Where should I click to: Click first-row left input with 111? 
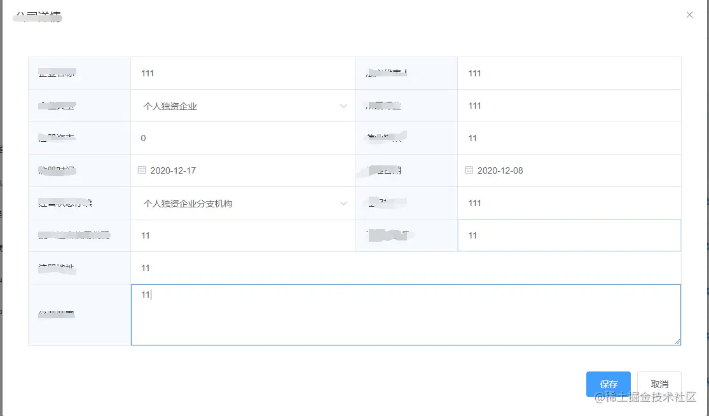(x=243, y=73)
